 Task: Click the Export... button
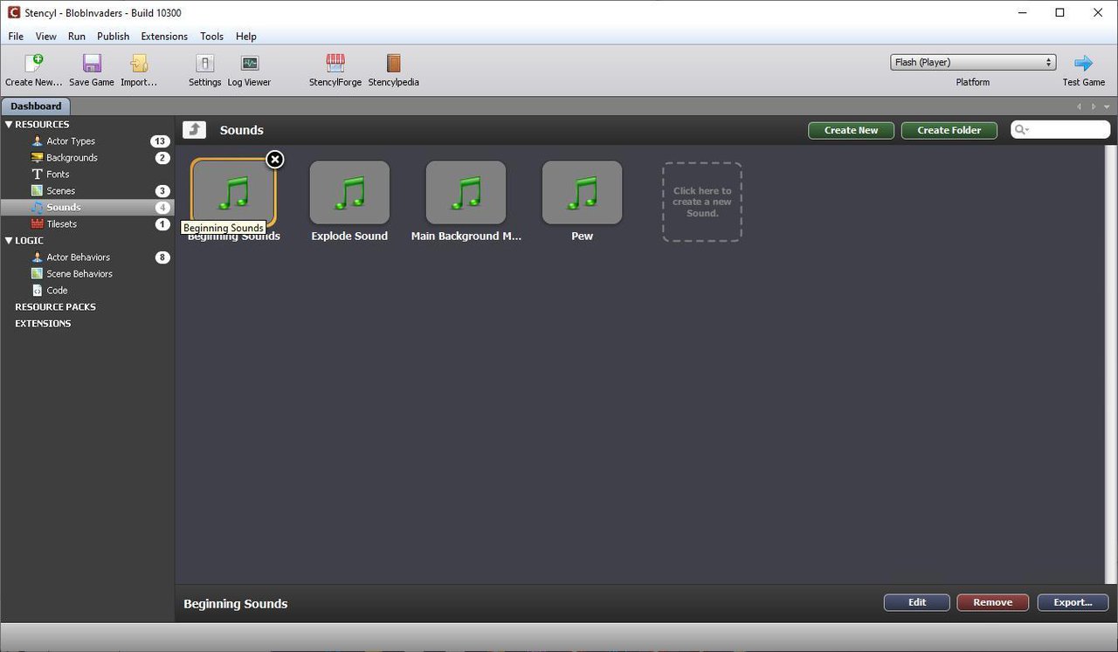pos(1073,602)
